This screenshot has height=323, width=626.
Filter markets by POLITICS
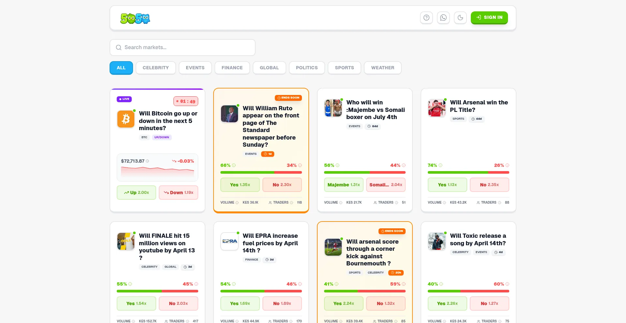pyautogui.click(x=307, y=68)
